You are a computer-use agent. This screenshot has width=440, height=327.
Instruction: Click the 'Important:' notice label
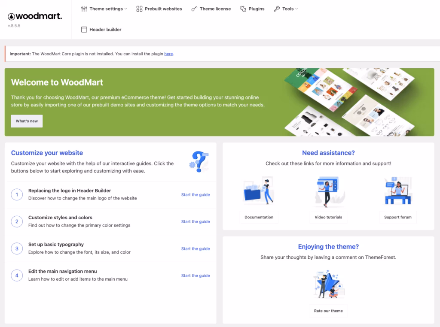pyautogui.click(x=20, y=54)
